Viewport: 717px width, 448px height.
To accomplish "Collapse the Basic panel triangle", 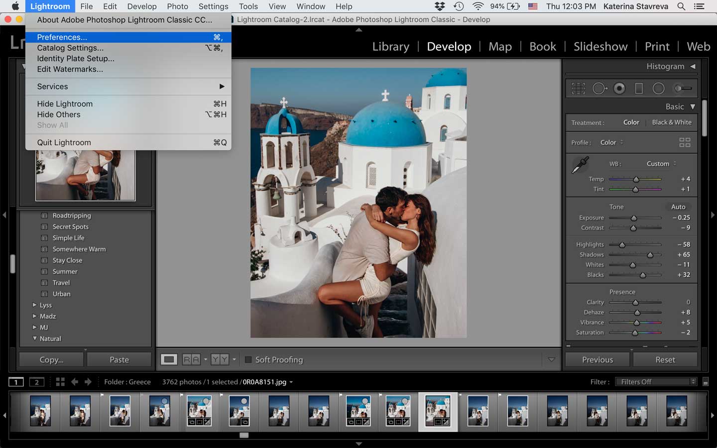I will click(x=693, y=107).
